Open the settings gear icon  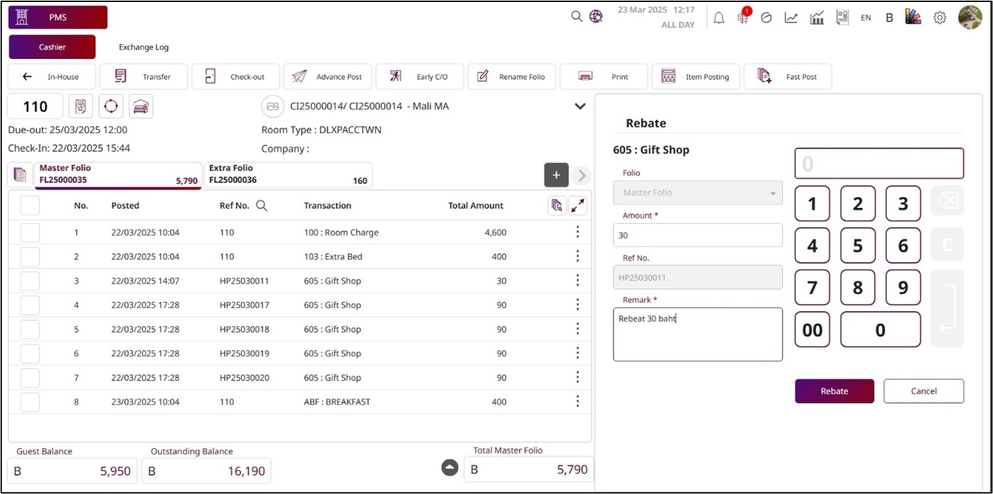coord(939,18)
